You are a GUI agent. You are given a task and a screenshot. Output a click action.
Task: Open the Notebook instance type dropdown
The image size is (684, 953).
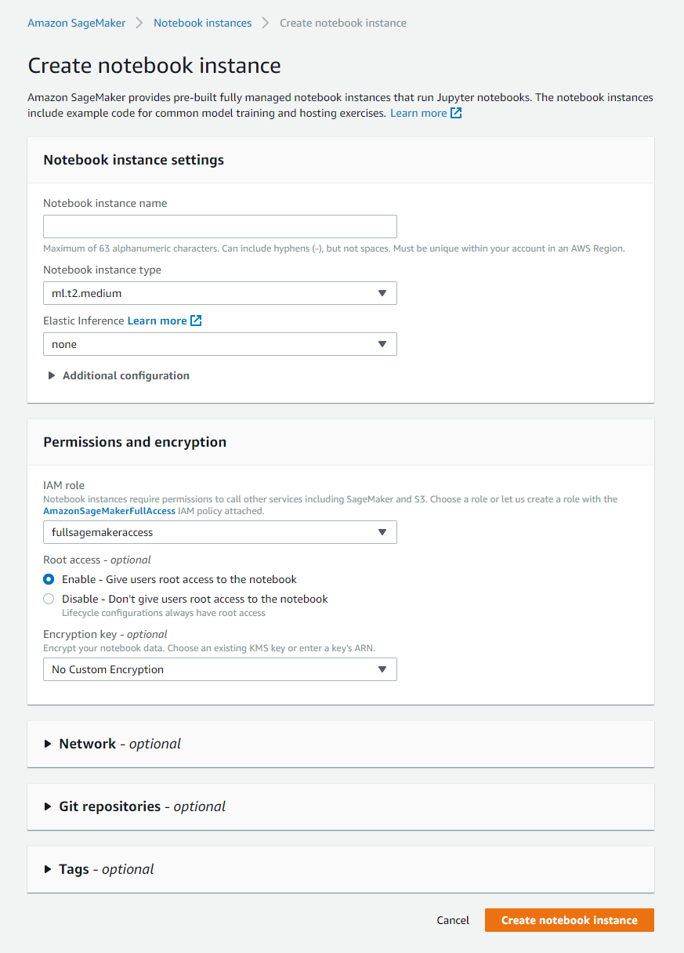pyautogui.click(x=219, y=293)
